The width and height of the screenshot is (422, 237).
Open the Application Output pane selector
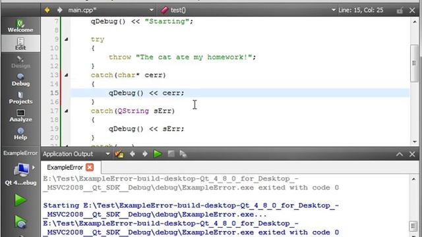click(76, 154)
